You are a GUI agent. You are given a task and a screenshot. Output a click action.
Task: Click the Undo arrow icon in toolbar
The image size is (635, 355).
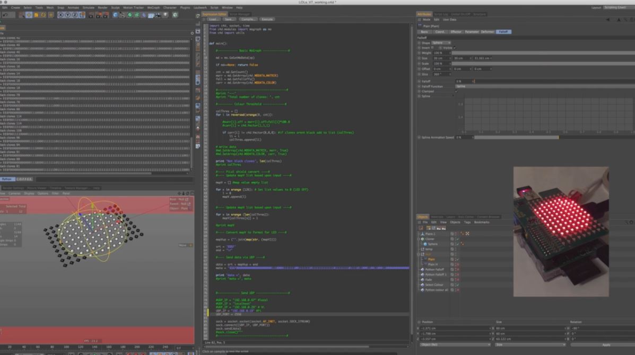[5, 15]
